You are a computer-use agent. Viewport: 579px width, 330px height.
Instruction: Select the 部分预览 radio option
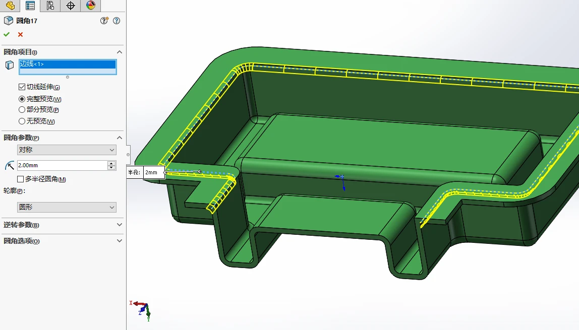[22, 109]
